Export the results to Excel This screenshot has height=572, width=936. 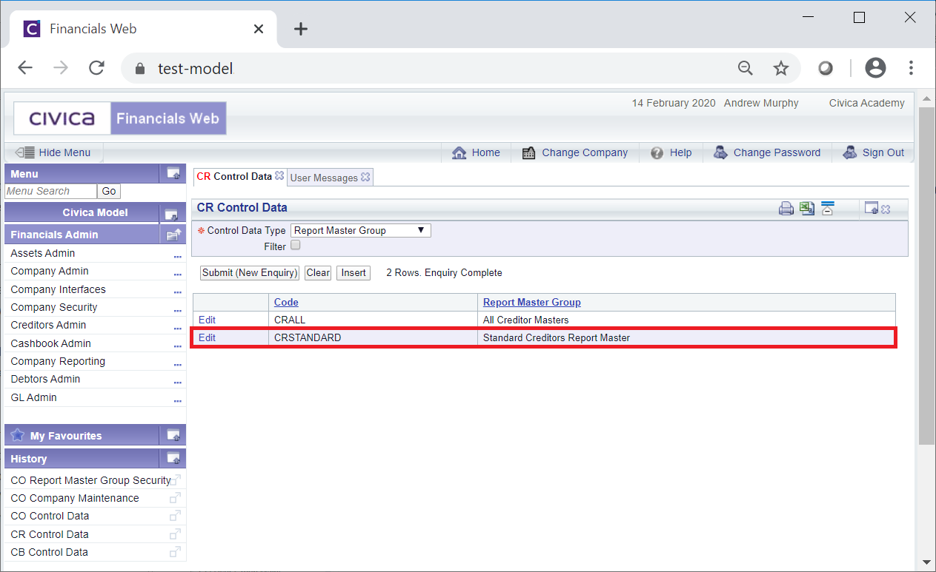click(807, 208)
